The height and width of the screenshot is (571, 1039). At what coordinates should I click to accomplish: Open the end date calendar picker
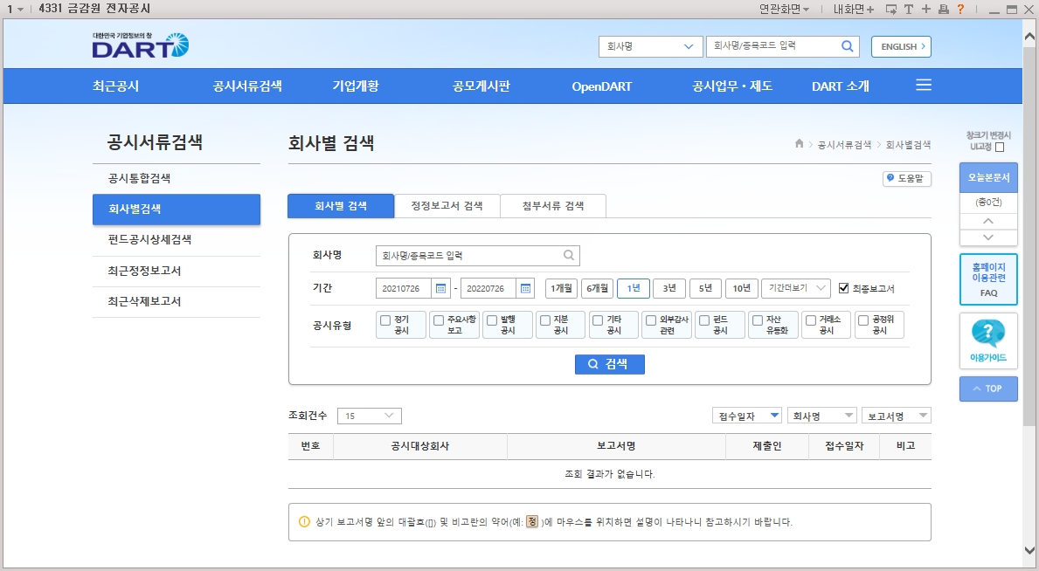pyautogui.click(x=525, y=289)
